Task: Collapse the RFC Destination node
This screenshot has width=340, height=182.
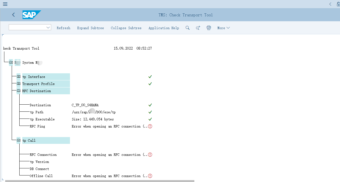Action: 19,91
